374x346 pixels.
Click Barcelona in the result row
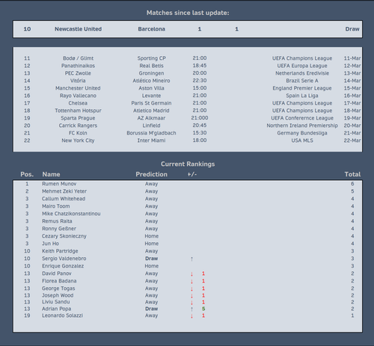click(151, 29)
